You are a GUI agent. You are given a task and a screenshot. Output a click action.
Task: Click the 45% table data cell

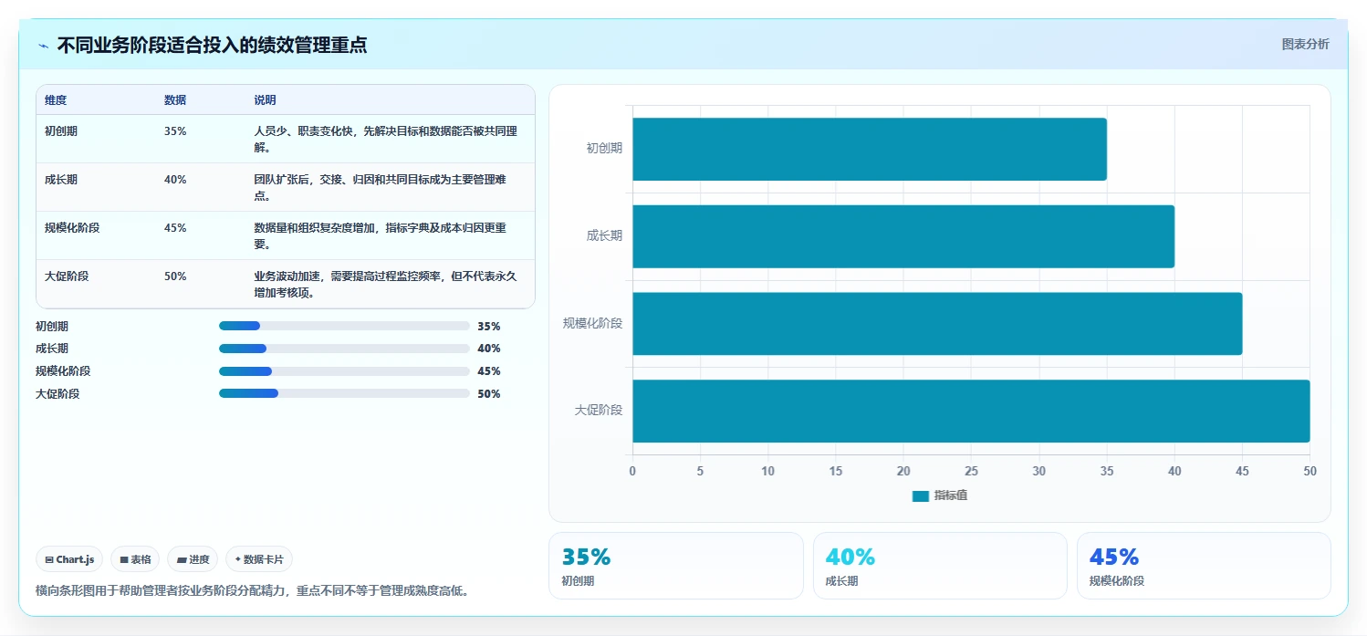coord(175,228)
